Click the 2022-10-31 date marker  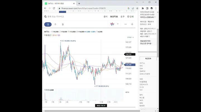coord(101,106)
